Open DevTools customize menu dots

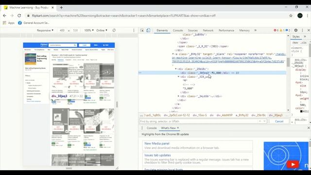(x=302, y=30)
